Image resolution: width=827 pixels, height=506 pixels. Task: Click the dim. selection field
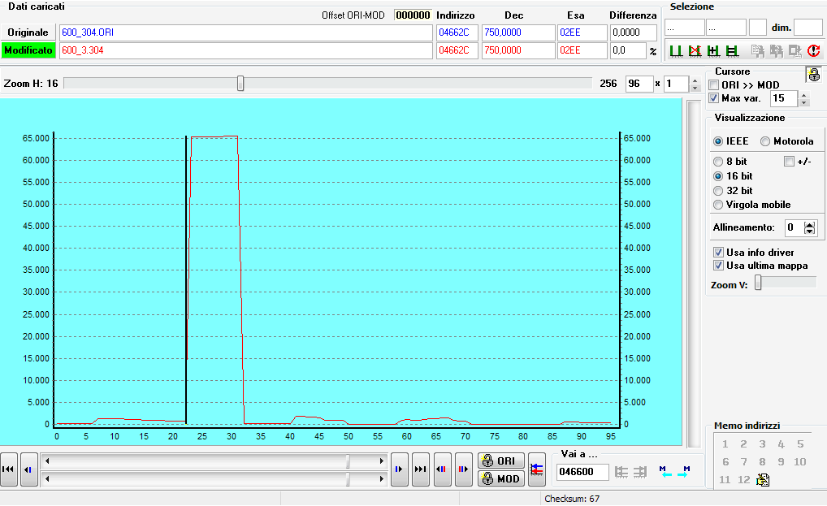808,27
